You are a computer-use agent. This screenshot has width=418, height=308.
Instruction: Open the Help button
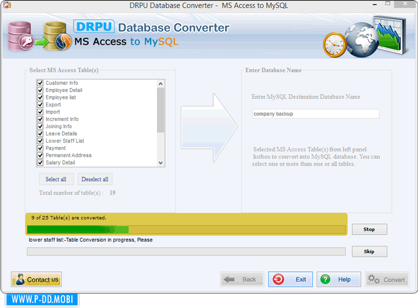pos(339,279)
